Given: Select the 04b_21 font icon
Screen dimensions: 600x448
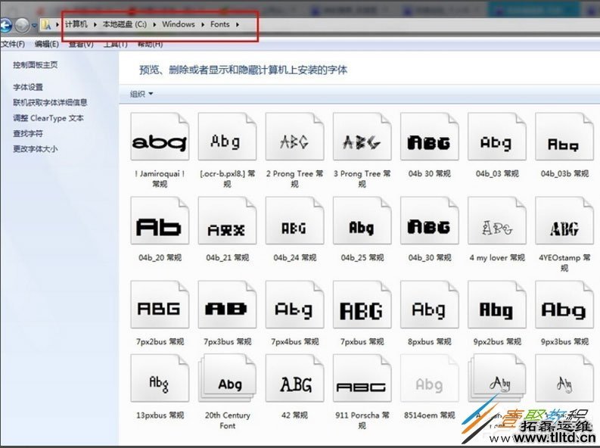Looking at the screenshot, I should click(x=227, y=221).
